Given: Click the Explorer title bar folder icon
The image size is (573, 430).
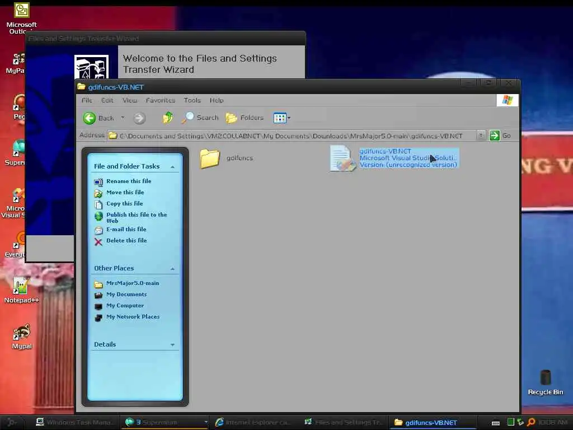Looking at the screenshot, I should 82,87.
